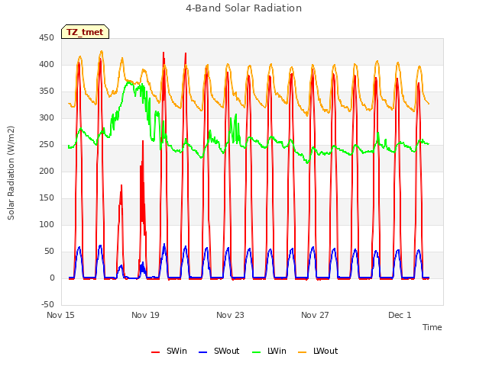The image size is (489, 366).
Task: Click the Solar Radiation (W/m2) axis label
Action: coord(11,173)
